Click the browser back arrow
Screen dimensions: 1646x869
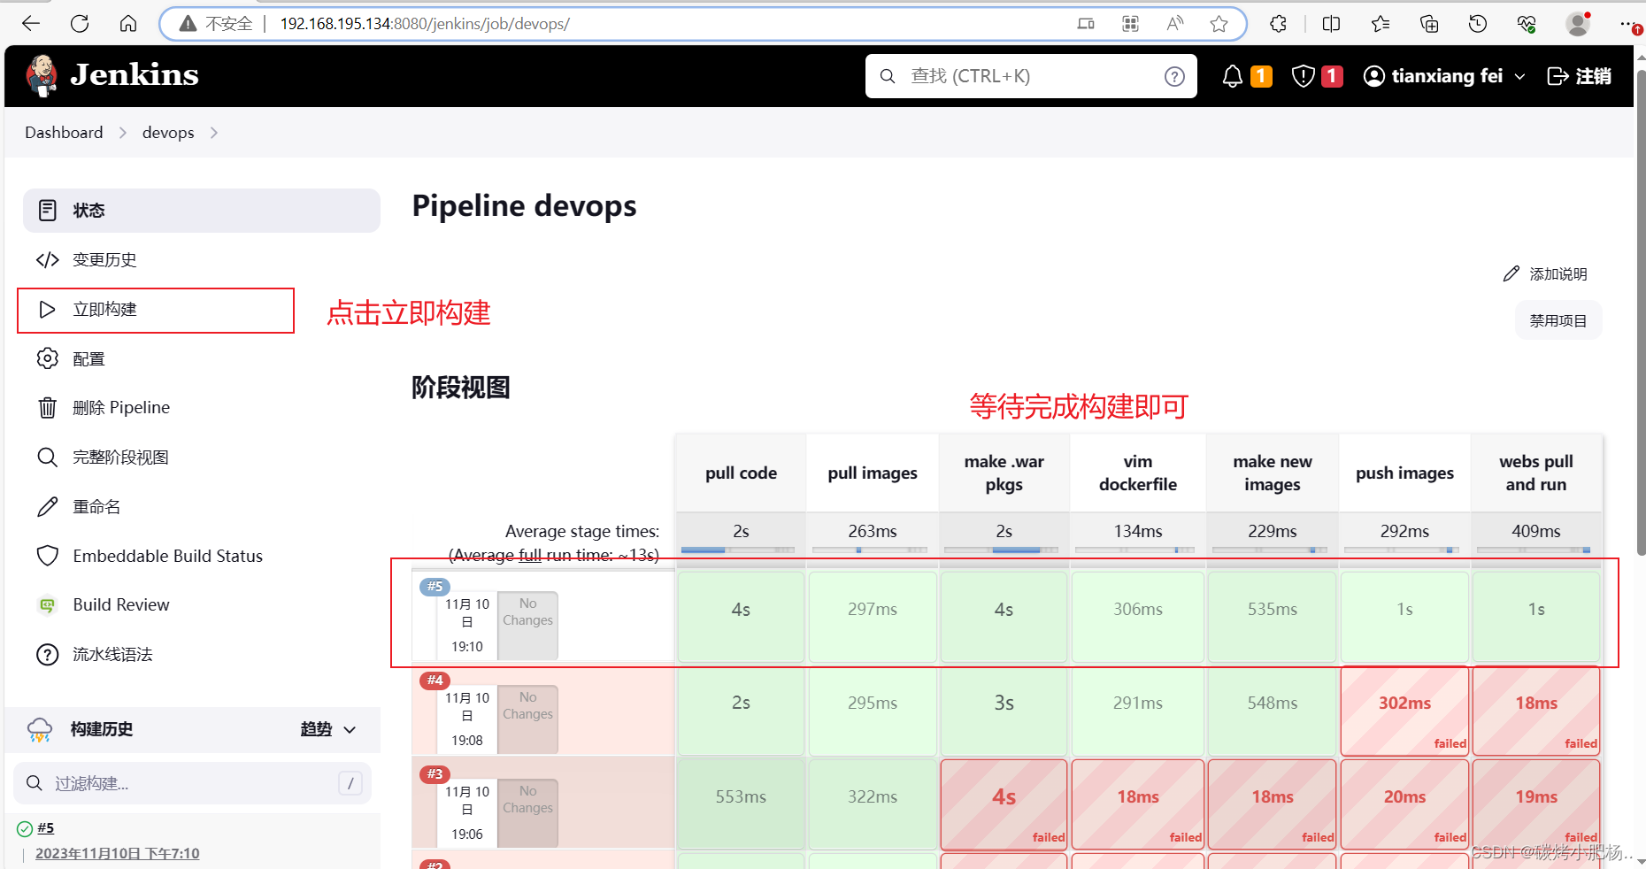tap(31, 24)
